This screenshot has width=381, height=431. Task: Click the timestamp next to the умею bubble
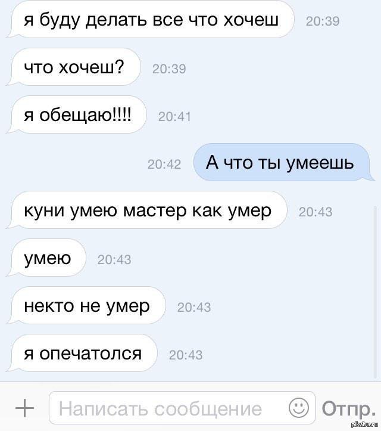[114, 259]
